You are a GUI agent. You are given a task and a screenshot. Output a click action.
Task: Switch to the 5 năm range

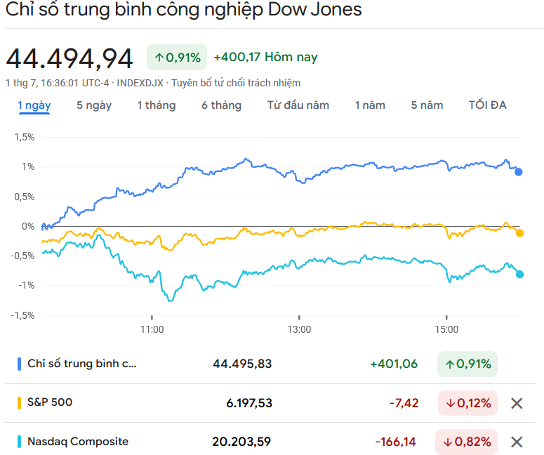click(427, 105)
